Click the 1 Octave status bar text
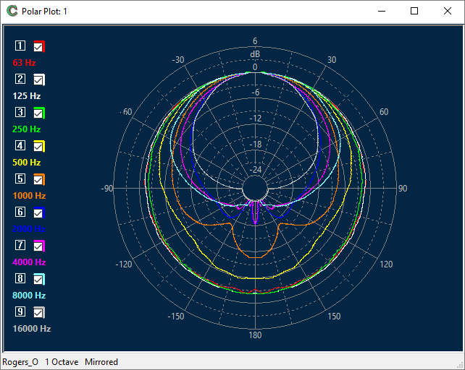 [x=62, y=362]
